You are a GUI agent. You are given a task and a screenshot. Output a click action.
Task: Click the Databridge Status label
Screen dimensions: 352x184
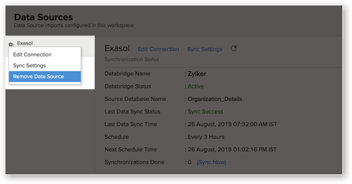click(x=128, y=87)
